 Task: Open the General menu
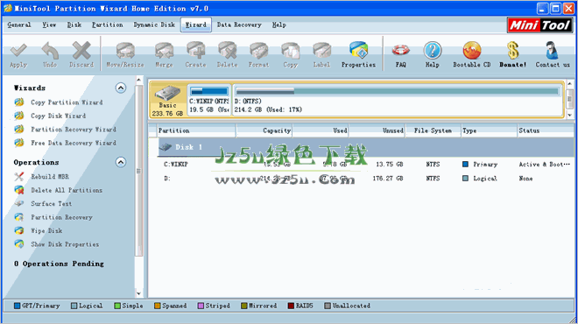[x=19, y=25]
